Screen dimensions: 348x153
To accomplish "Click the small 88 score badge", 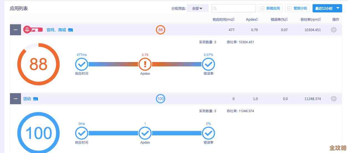I will [161, 30].
